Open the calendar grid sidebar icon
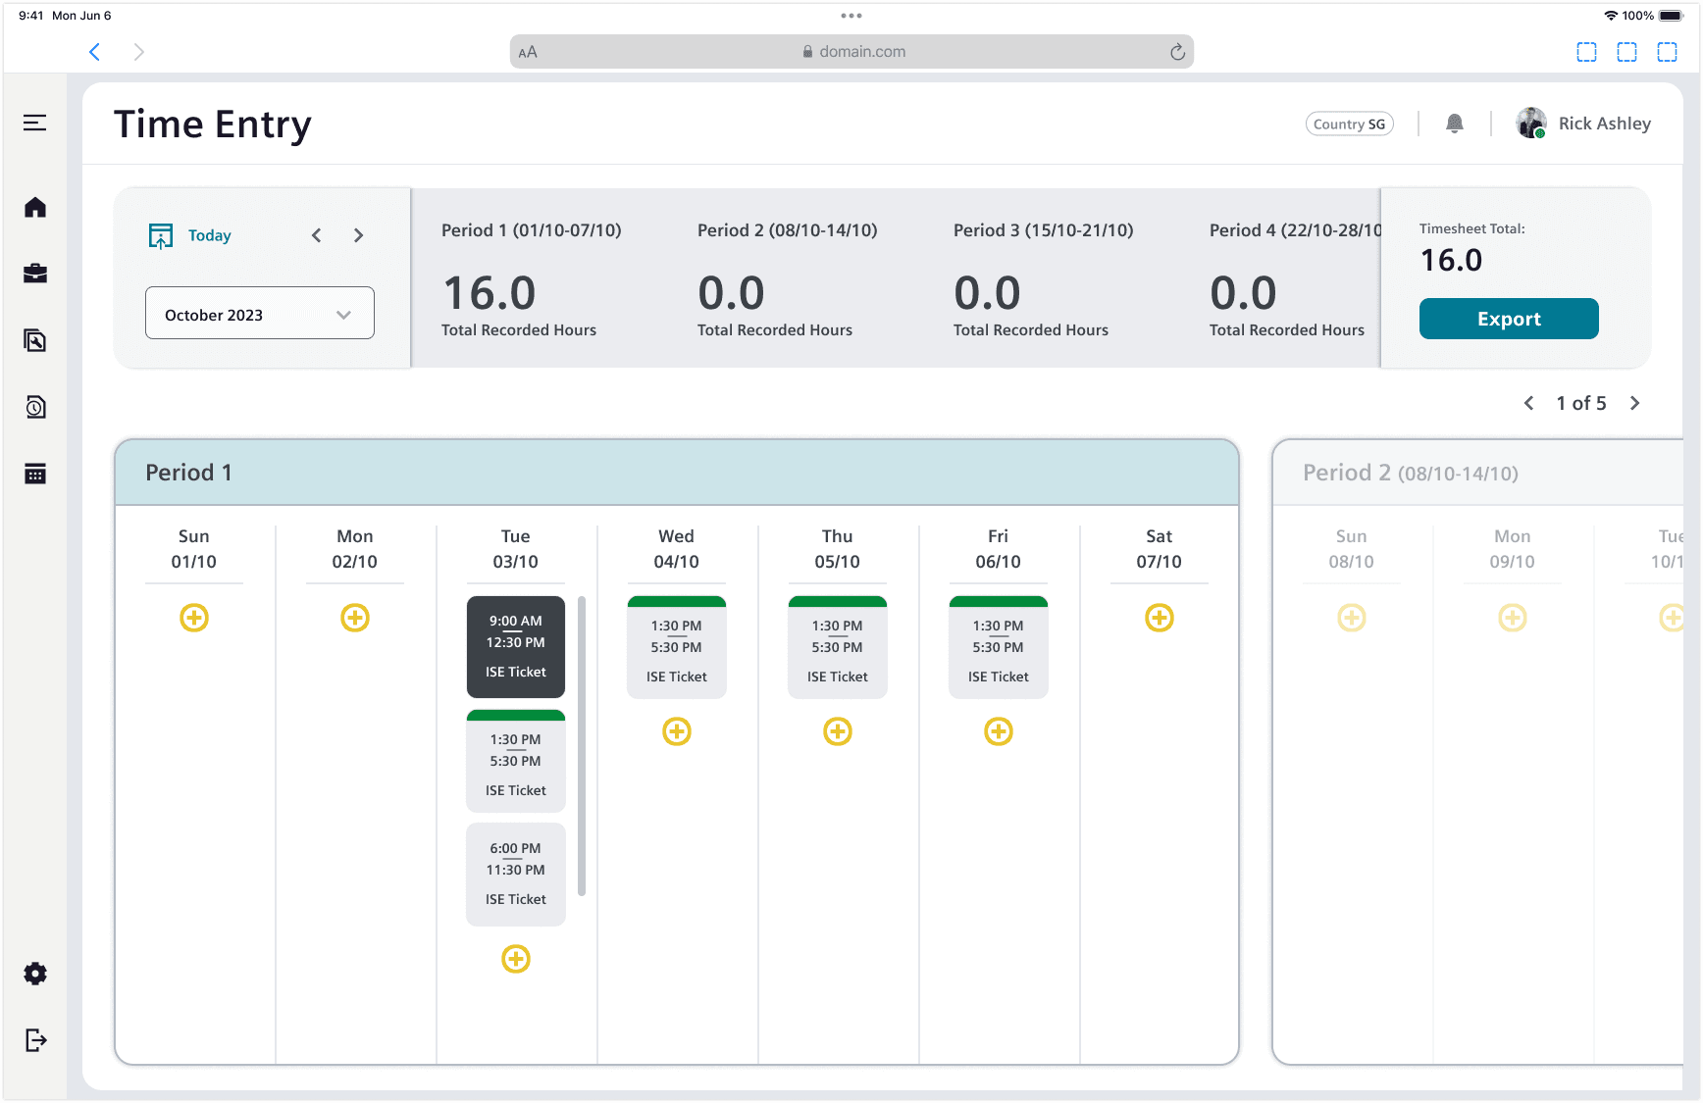Image resolution: width=1703 pixels, height=1103 pixels. (x=35, y=474)
